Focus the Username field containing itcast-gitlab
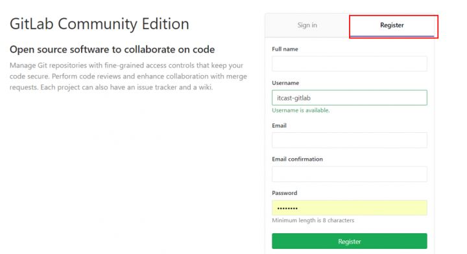 pos(350,98)
